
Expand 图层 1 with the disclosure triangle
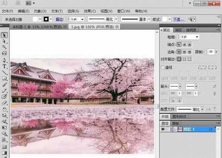[x=175, y=129]
